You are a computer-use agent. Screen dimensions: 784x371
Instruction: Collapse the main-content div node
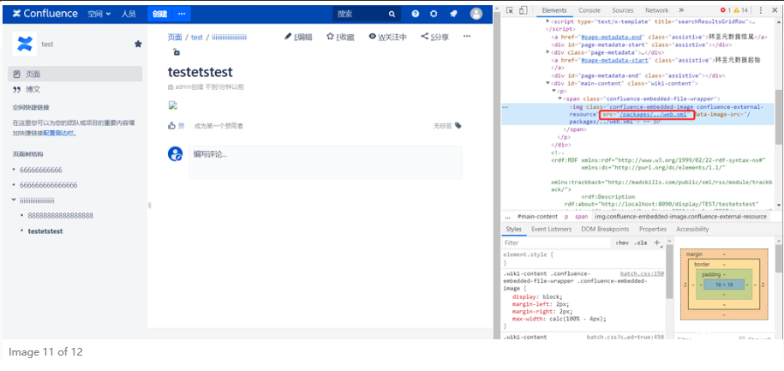pyautogui.click(x=548, y=83)
